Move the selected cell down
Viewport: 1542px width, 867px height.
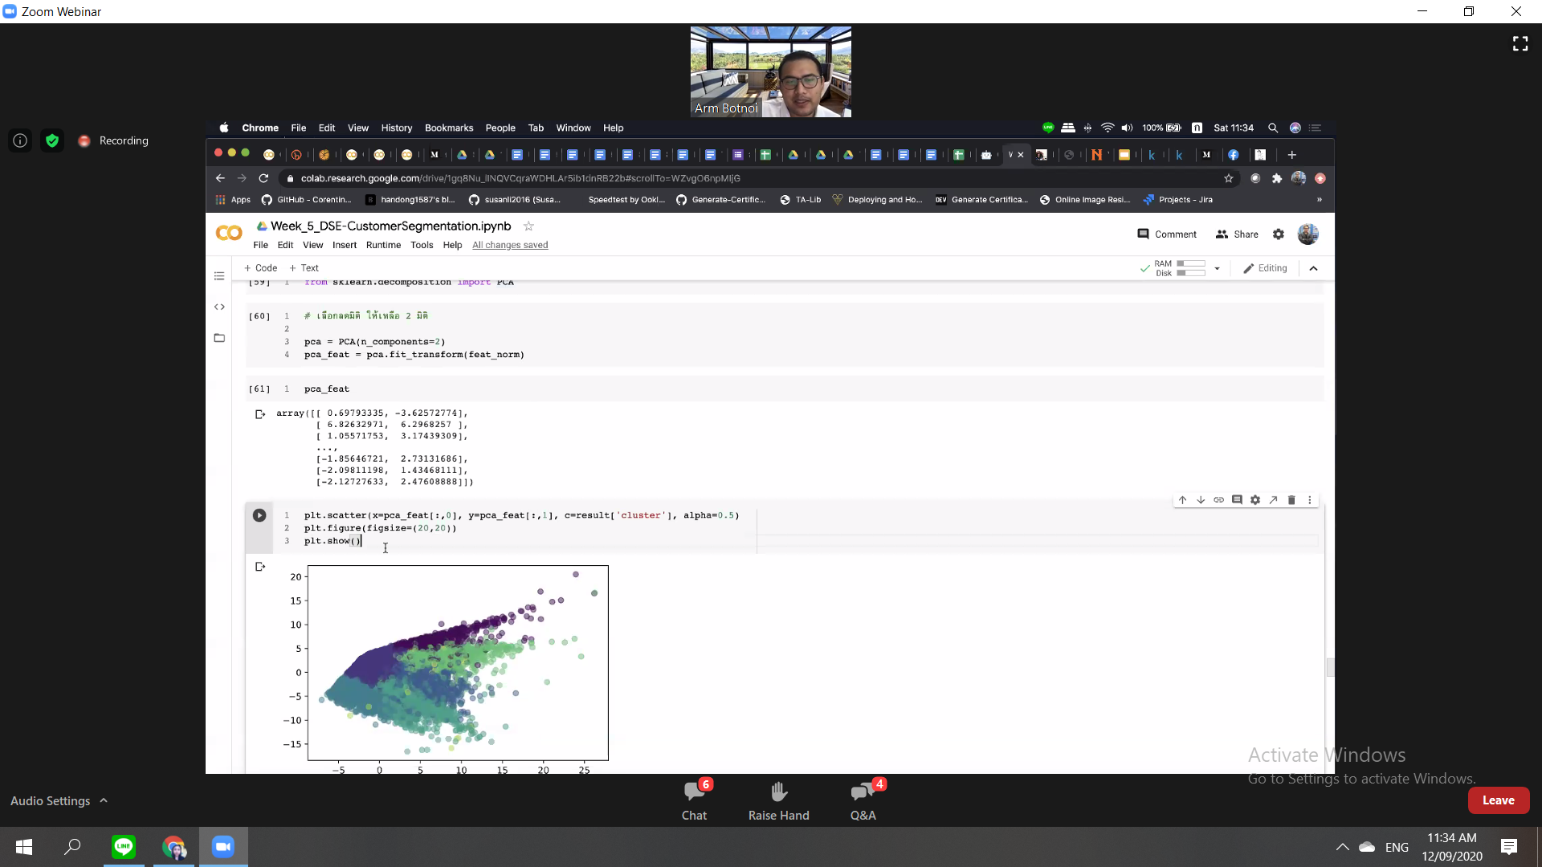[x=1201, y=500]
